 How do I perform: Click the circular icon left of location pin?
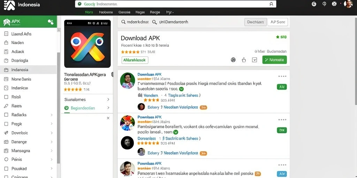tap(314, 4)
